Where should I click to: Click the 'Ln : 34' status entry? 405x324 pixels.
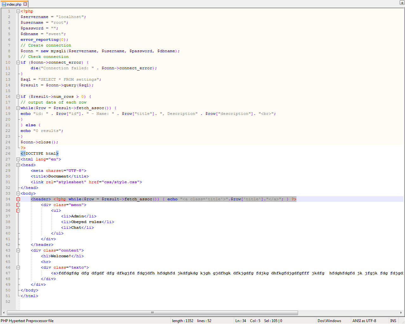240,321
